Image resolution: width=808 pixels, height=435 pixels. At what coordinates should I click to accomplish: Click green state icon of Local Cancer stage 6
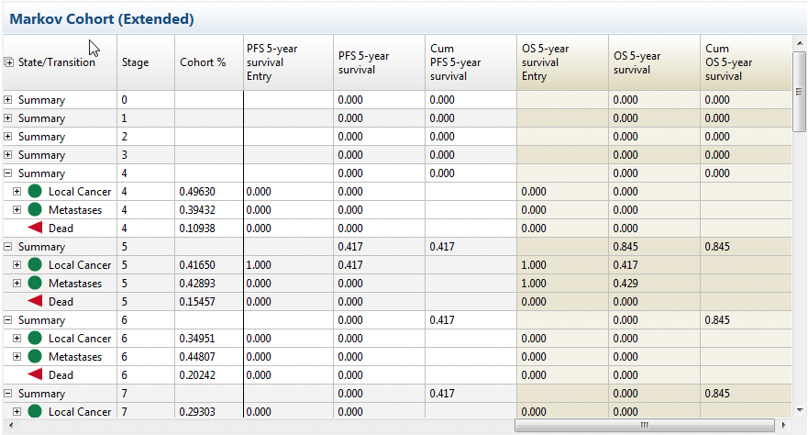coord(35,338)
